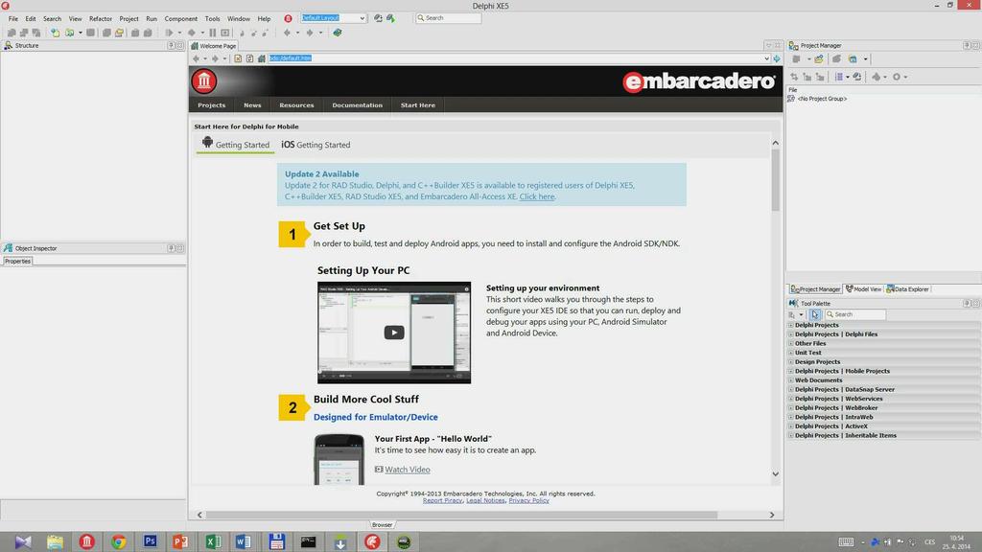The height and width of the screenshot is (552, 982).
Task: Open the Refactor menu
Action: pos(100,19)
